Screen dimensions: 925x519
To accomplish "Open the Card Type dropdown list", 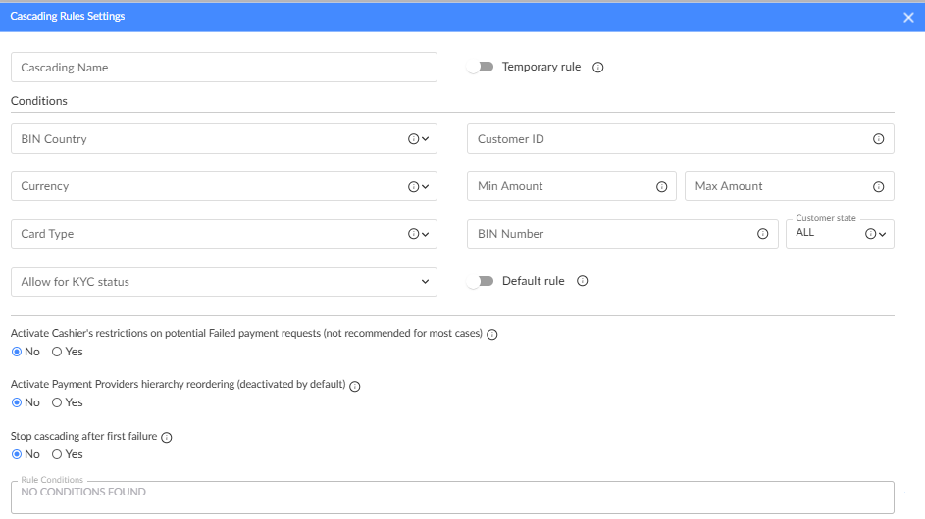I will pos(426,234).
